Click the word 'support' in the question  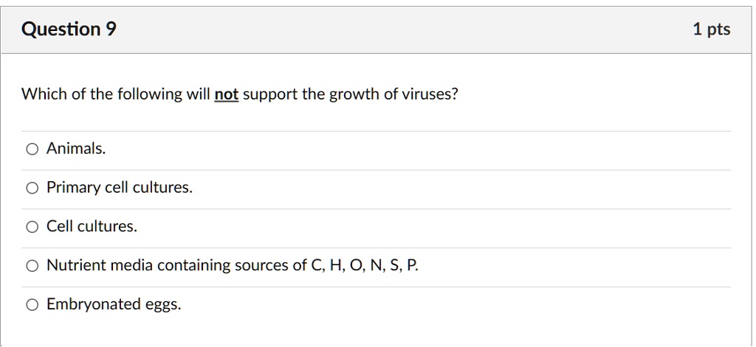269,95
